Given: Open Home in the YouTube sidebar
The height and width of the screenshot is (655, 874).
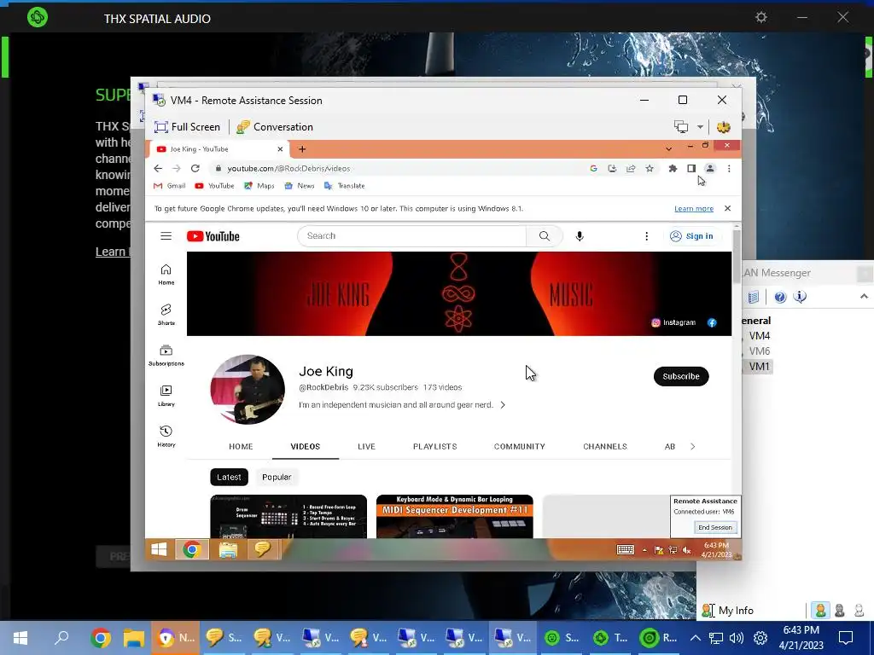Looking at the screenshot, I should [x=166, y=275].
